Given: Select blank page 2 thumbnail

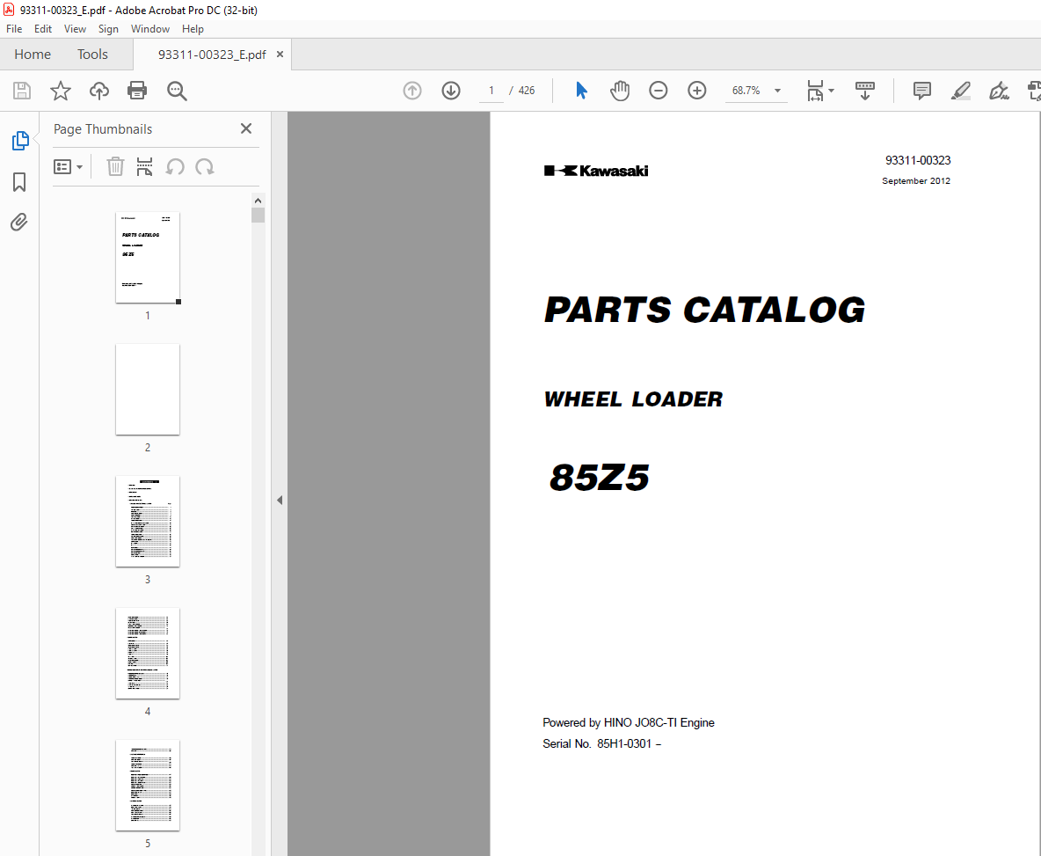Looking at the screenshot, I should pyautogui.click(x=148, y=389).
